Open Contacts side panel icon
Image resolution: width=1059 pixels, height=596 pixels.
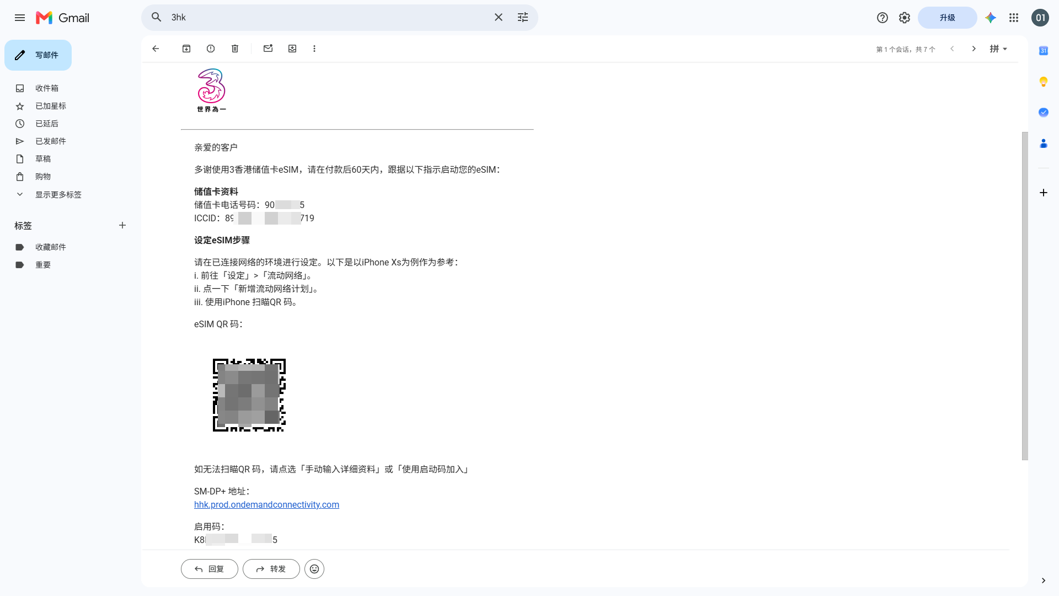click(x=1044, y=143)
